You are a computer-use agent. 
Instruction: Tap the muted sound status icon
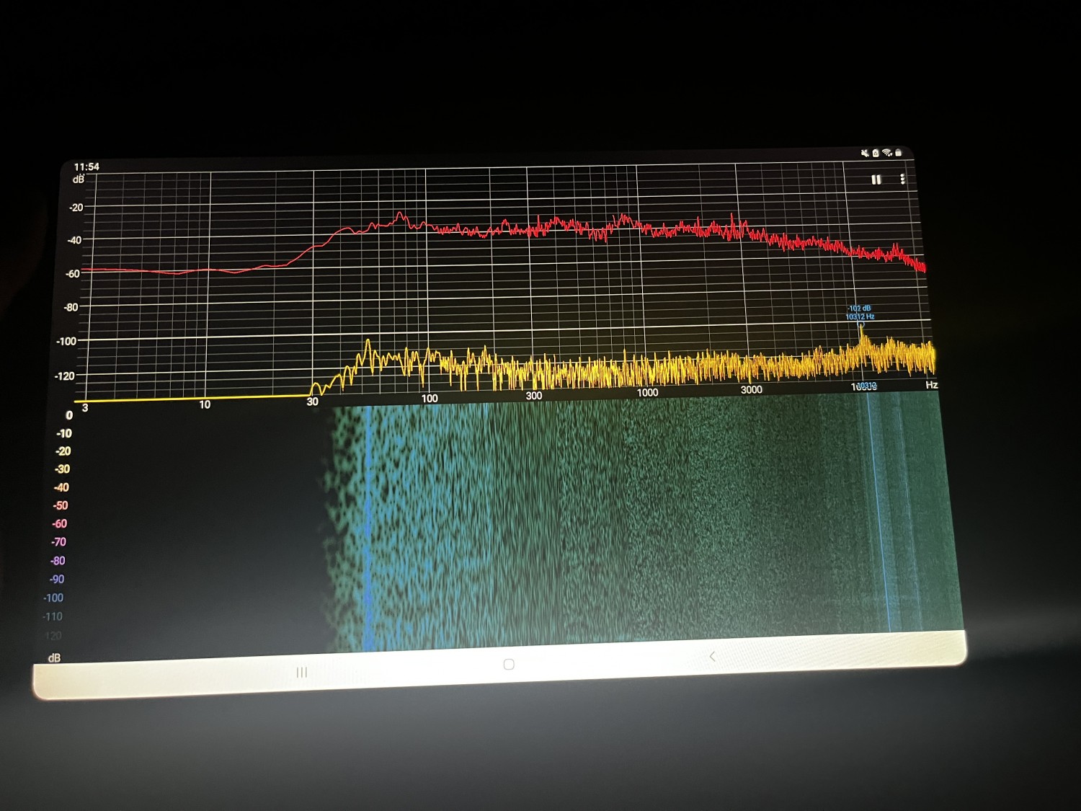pos(864,153)
